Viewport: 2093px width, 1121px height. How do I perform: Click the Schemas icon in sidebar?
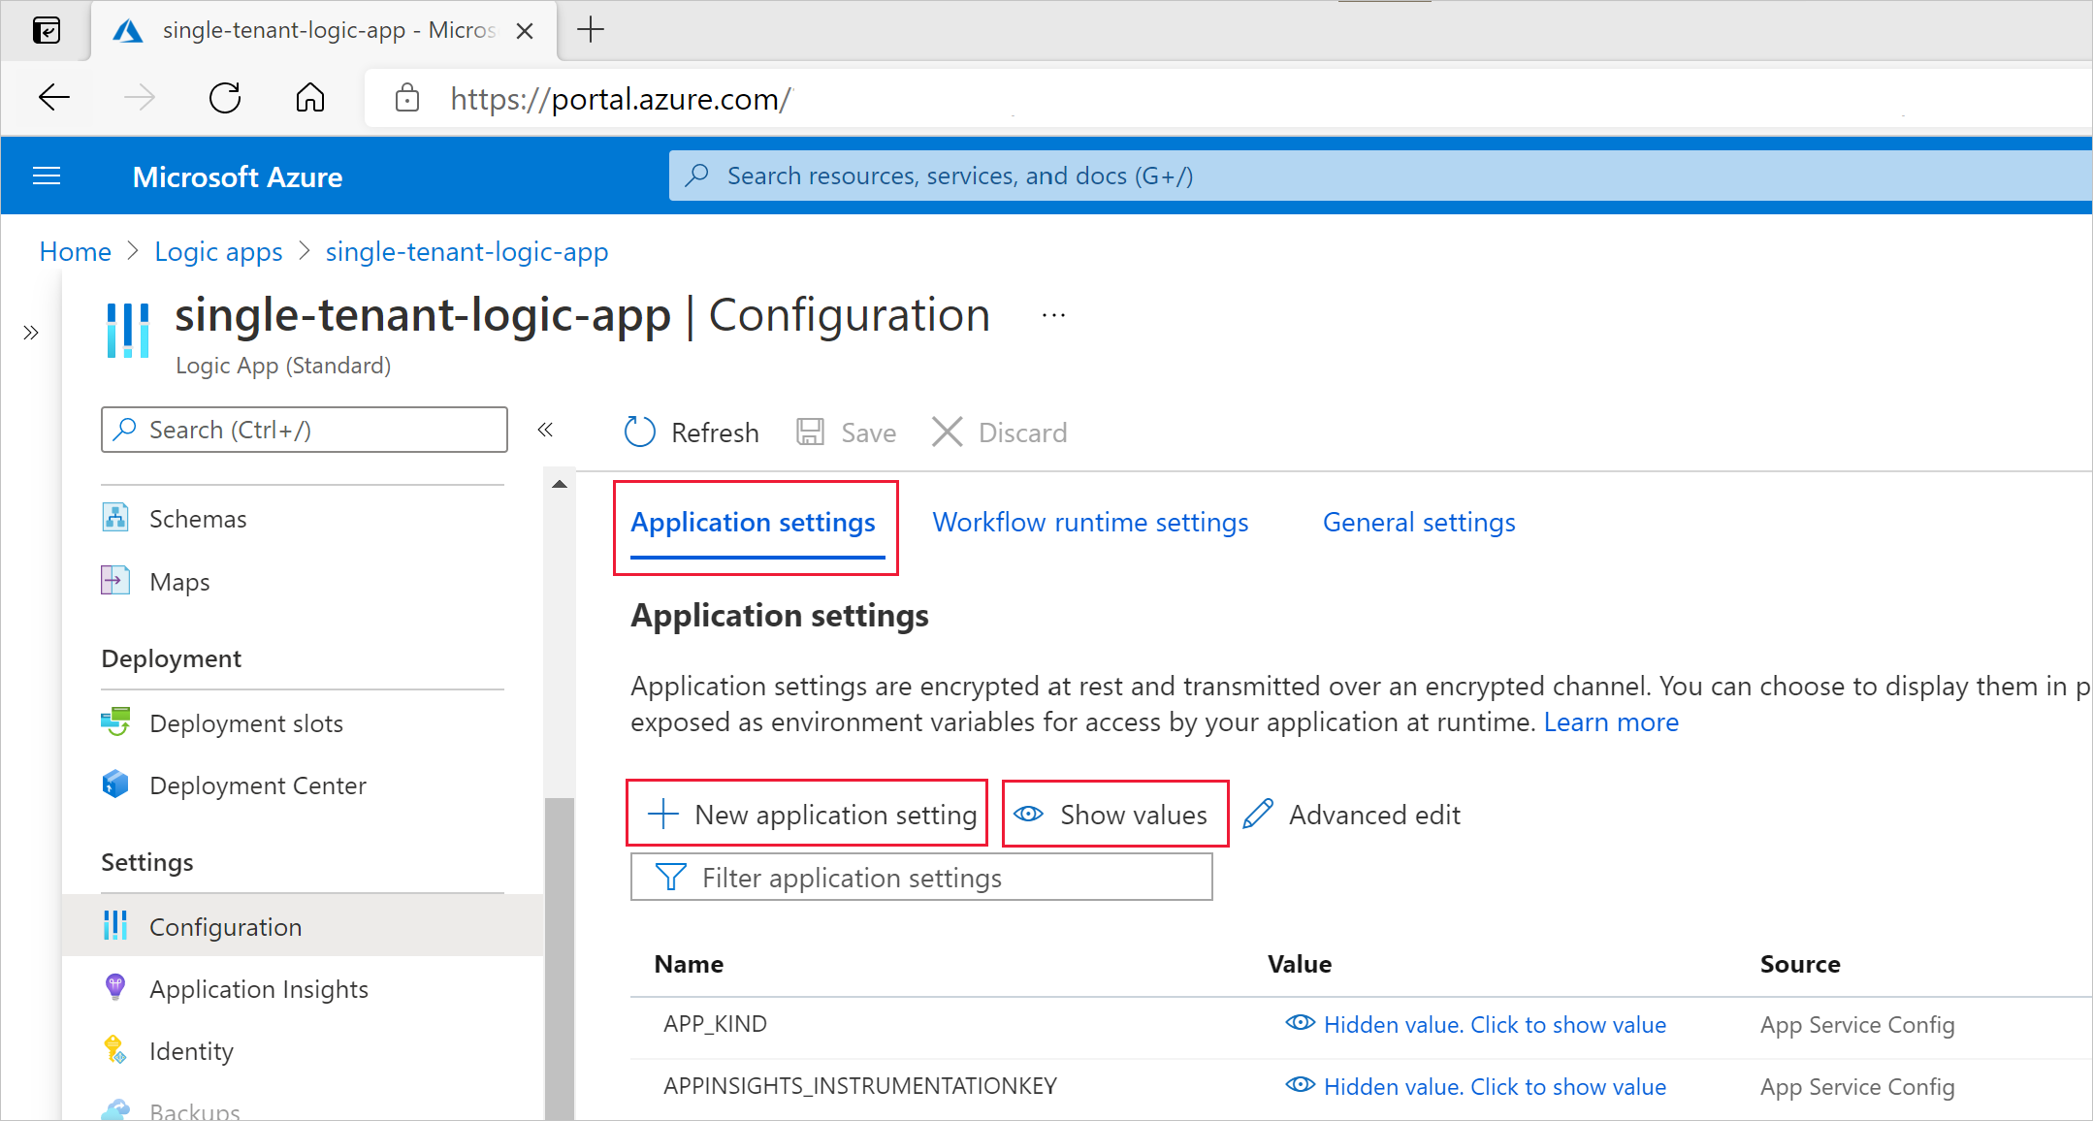[x=115, y=518]
